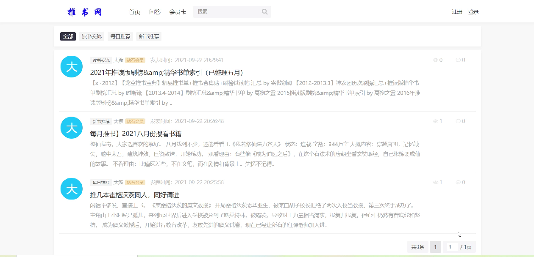Focus the 搜索 input field
The height and width of the screenshot is (257, 534).
point(227,12)
